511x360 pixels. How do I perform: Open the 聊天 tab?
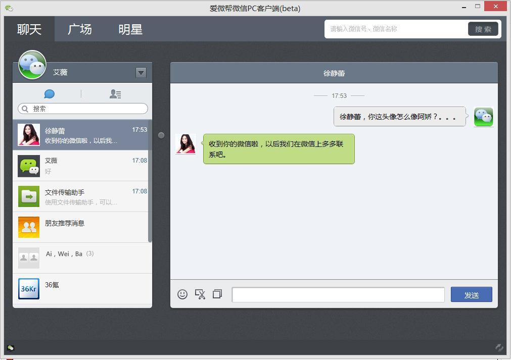[29, 29]
